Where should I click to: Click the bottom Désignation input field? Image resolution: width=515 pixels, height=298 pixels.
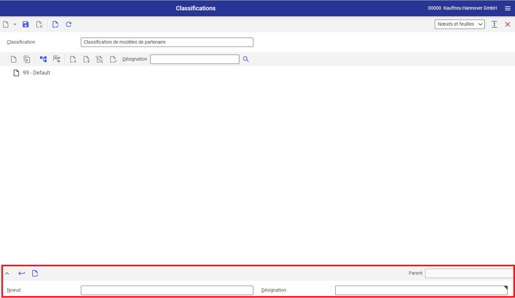click(421, 290)
